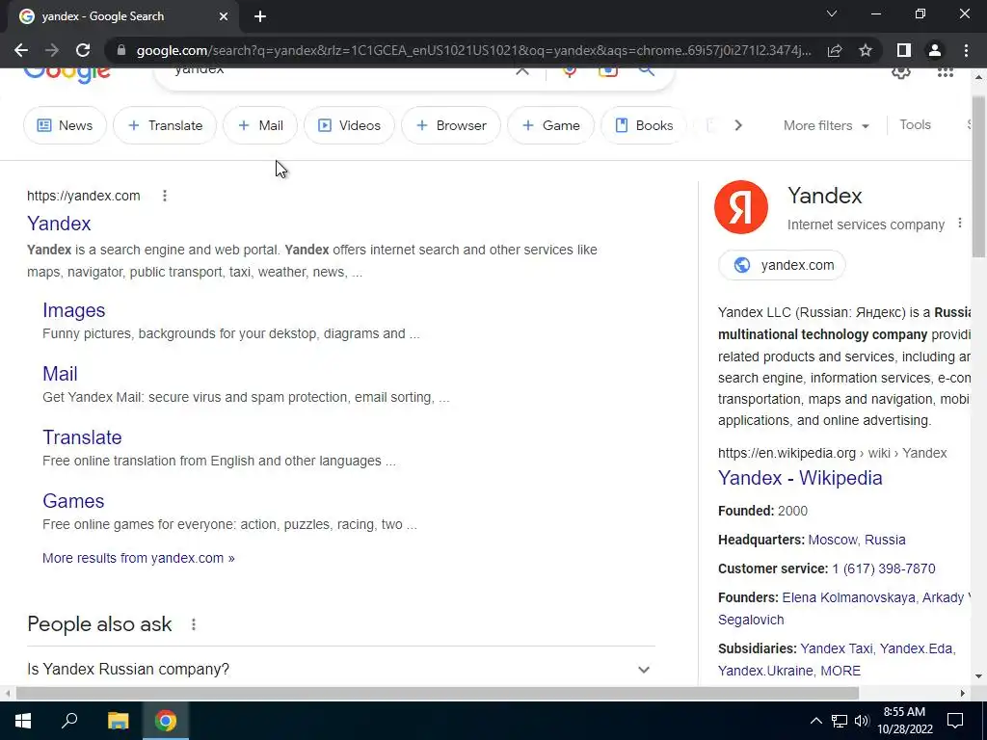Open the Images sitelink
The image size is (987, 740).
coord(73,310)
